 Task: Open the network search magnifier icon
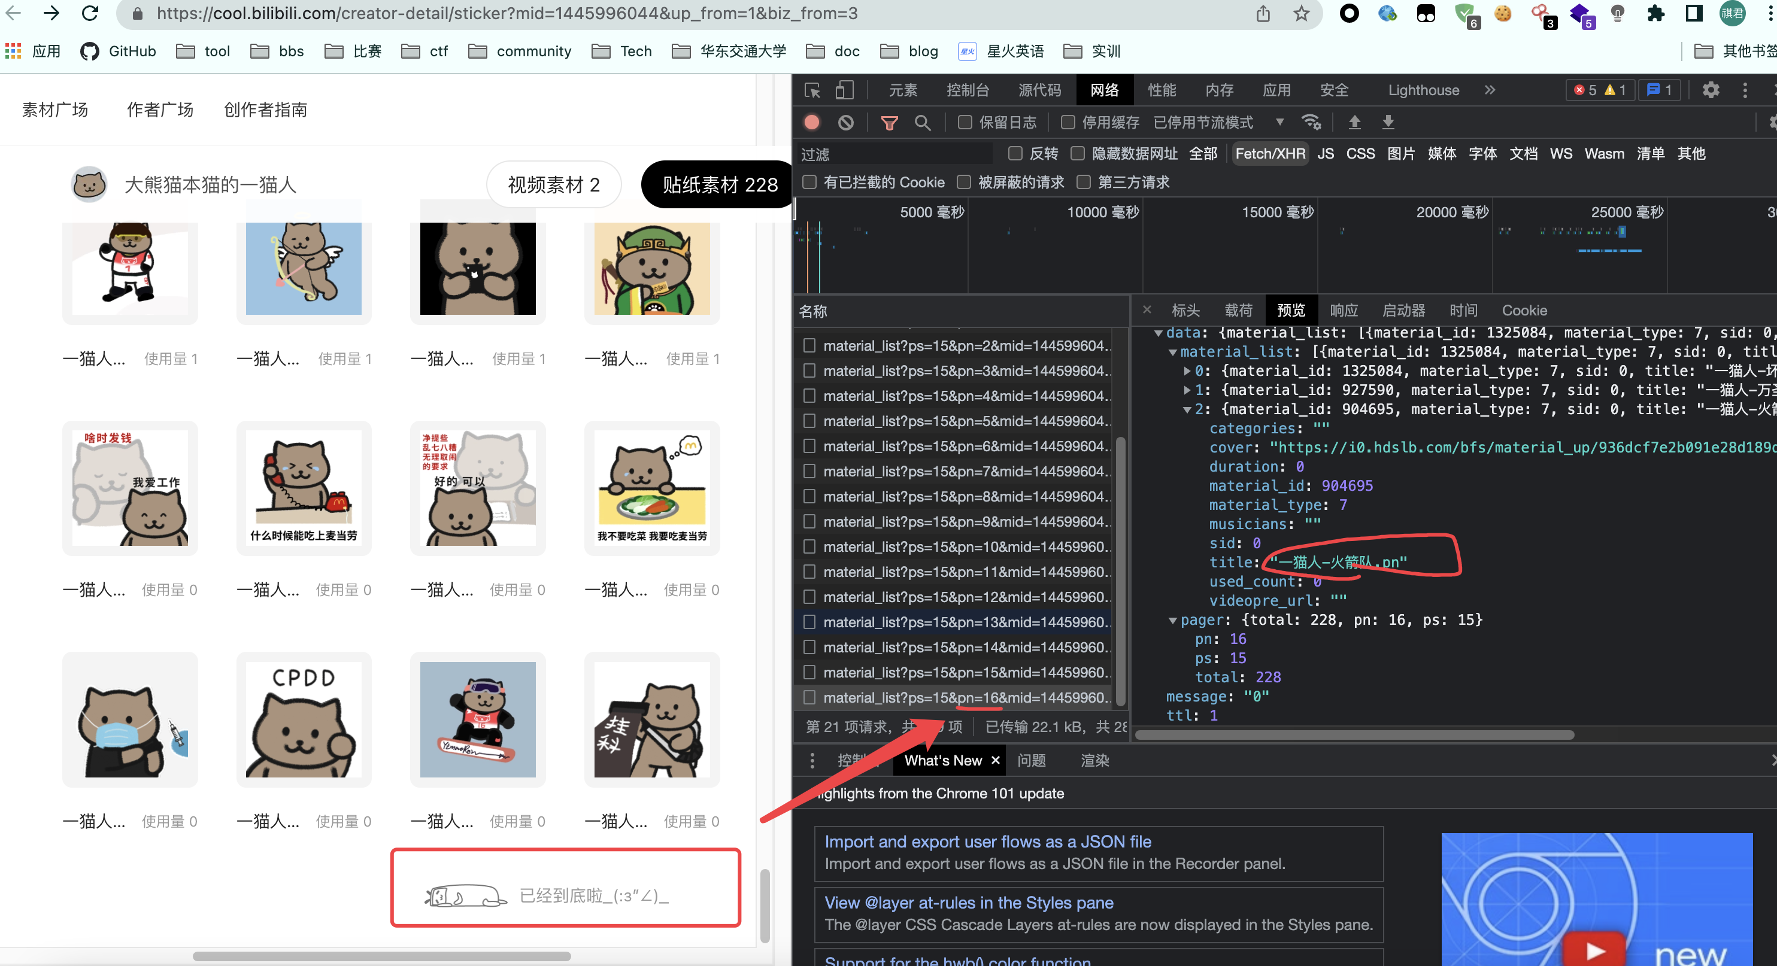(x=922, y=123)
